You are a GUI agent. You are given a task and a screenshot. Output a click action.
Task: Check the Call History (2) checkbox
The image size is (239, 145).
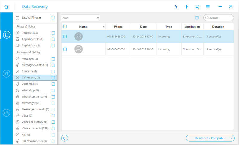(53, 78)
